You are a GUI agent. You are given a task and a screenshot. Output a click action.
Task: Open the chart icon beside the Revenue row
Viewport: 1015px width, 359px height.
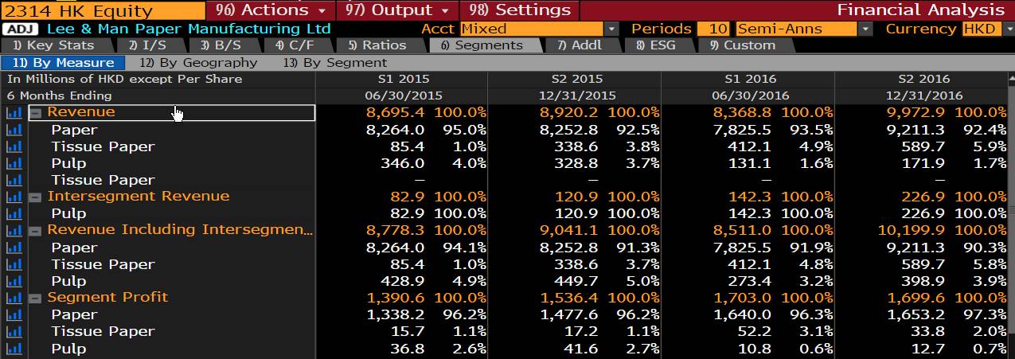14,112
